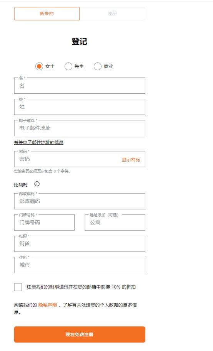Select the 女士 radio button

point(39,66)
